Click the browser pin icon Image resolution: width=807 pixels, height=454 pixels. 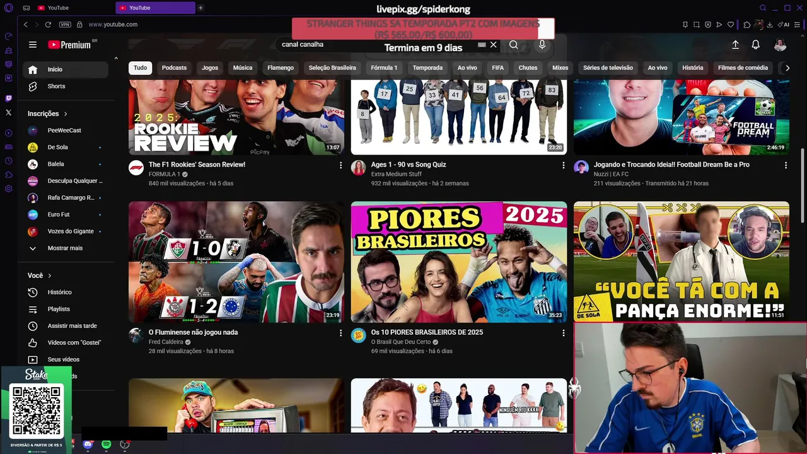[685, 25]
